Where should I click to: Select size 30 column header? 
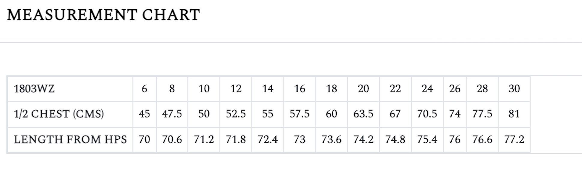click(x=514, y=89)
